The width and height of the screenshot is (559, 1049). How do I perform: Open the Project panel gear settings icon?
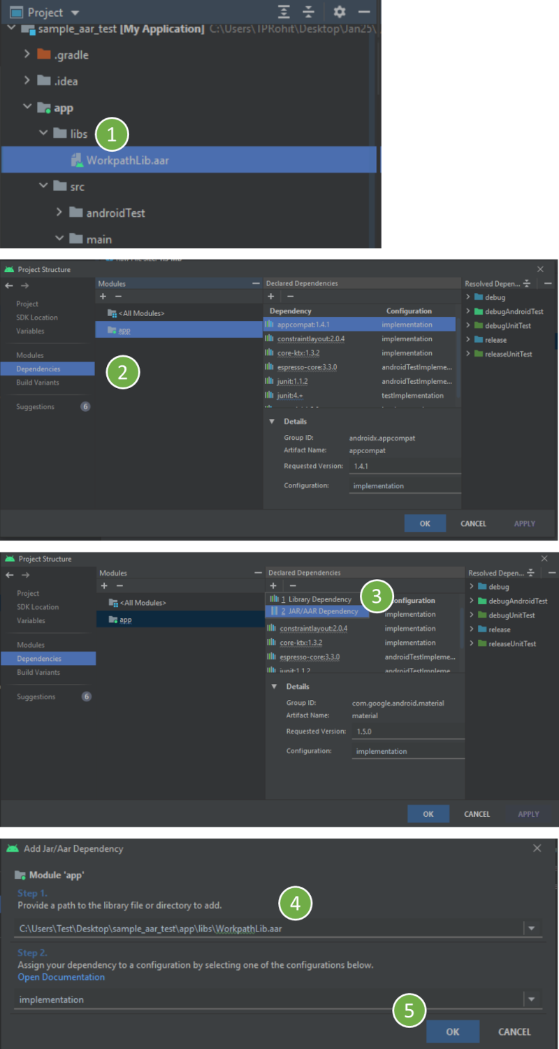[340, 12]
